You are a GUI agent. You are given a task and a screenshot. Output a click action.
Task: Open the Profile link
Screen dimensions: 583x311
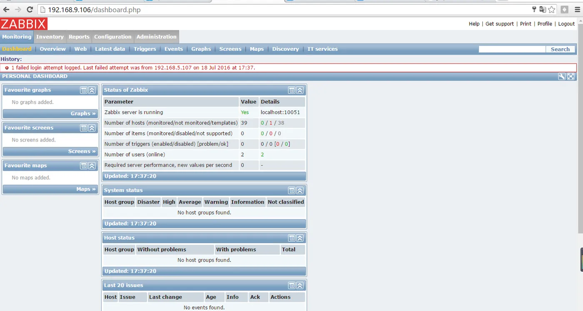point(545,24)
